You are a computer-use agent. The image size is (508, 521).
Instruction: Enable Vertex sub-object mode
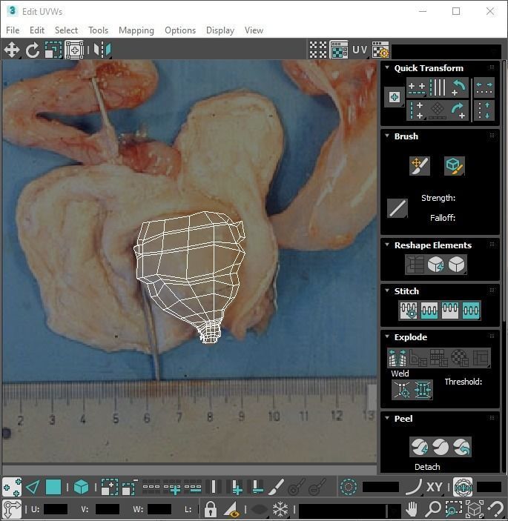12,488
